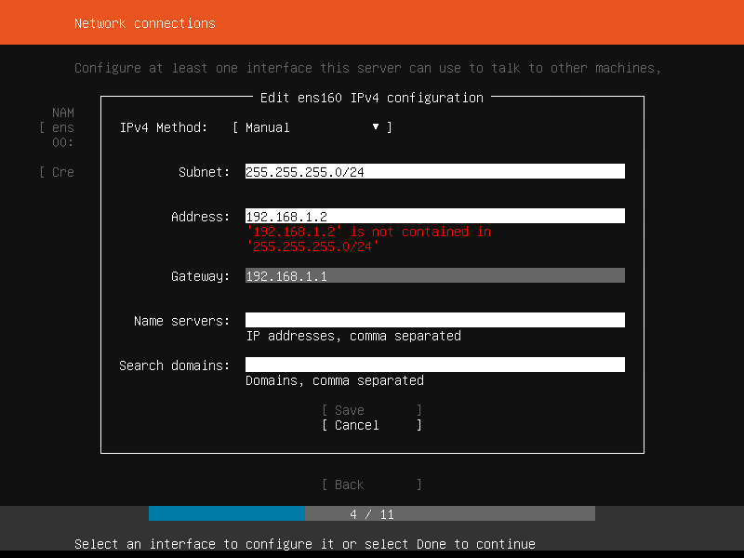The image size is (744, 558).
Task: Click the Subnet input containing 255.255.255.0/24
Action: 432,170
